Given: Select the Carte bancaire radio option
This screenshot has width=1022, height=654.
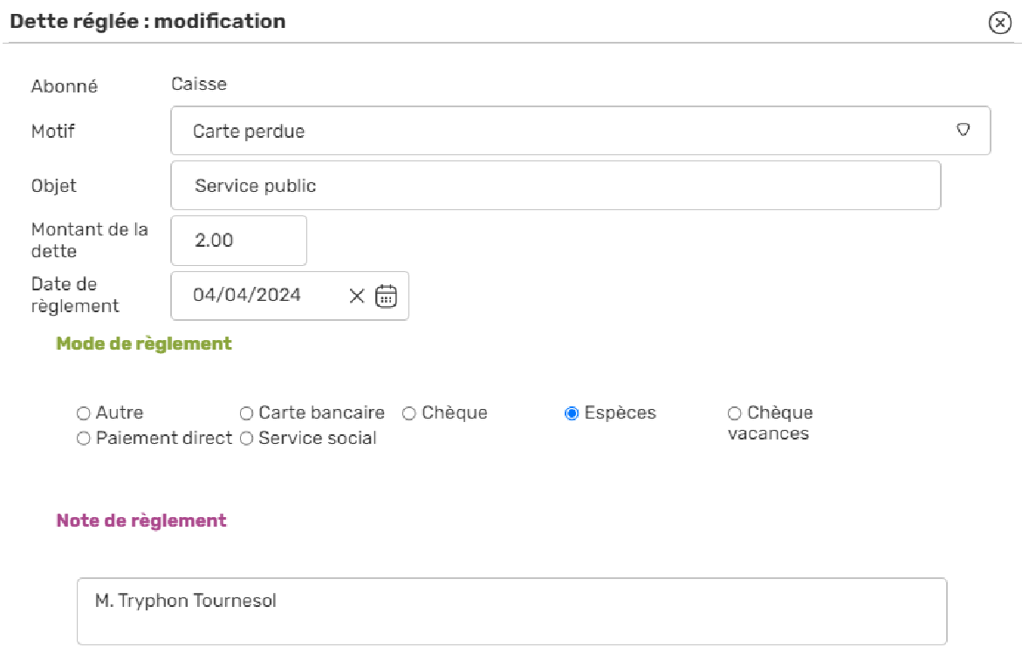Looking at the screenshot, I should click(x=246, y=413).
